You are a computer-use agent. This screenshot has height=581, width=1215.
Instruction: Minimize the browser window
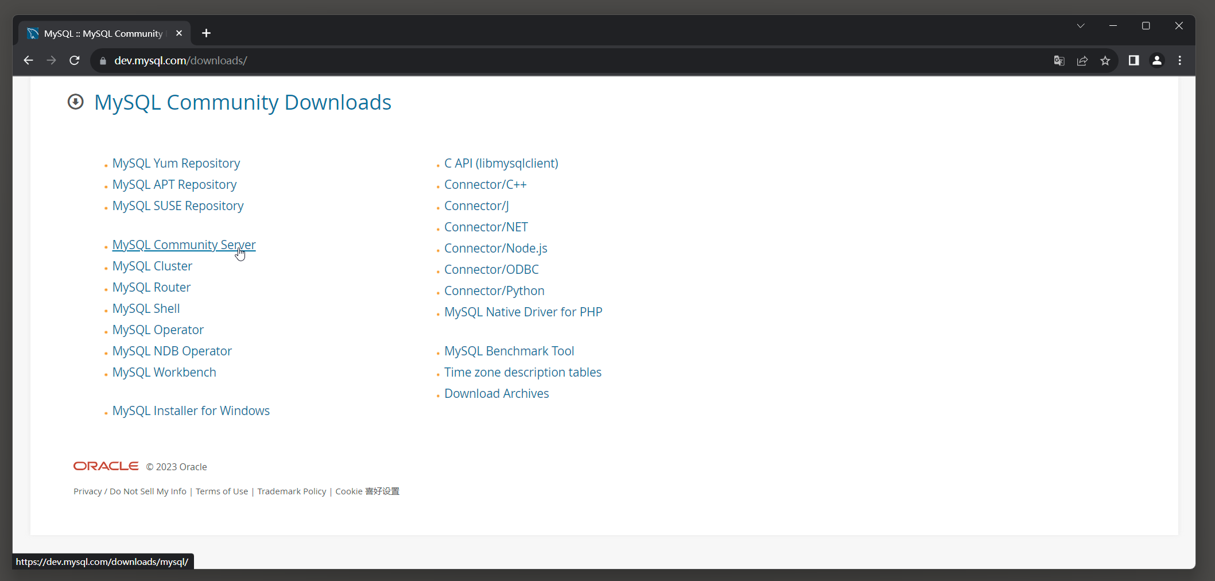(x=1113, y=26)
